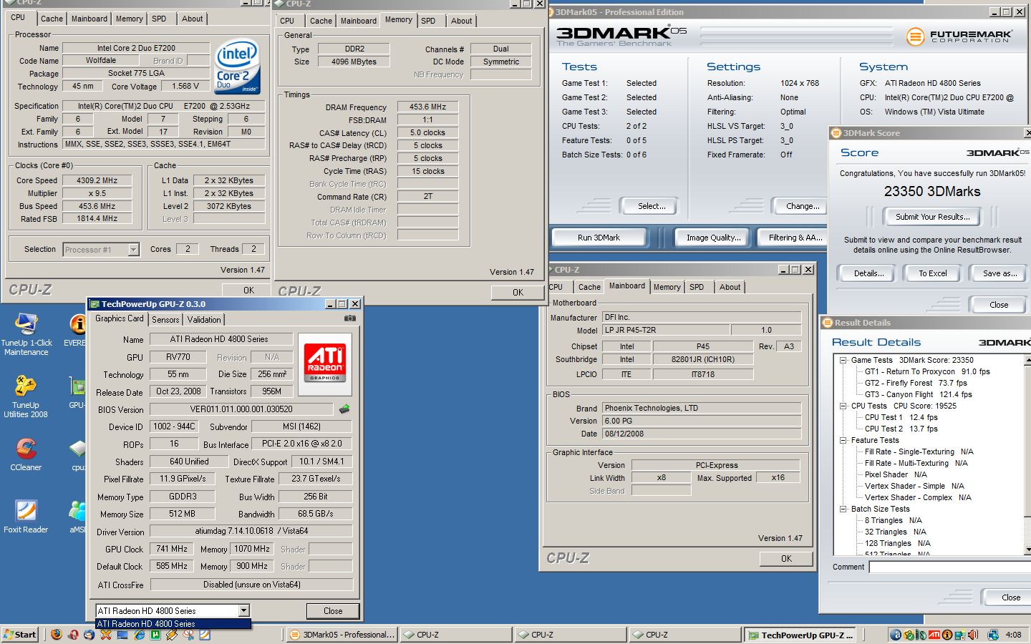
Task: Click the Futuremark Corporation logo
Action: coord(959,36)
